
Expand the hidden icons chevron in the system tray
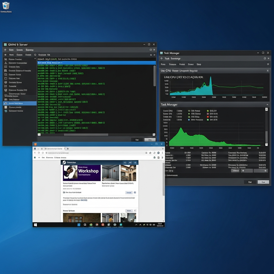point(136,225)
